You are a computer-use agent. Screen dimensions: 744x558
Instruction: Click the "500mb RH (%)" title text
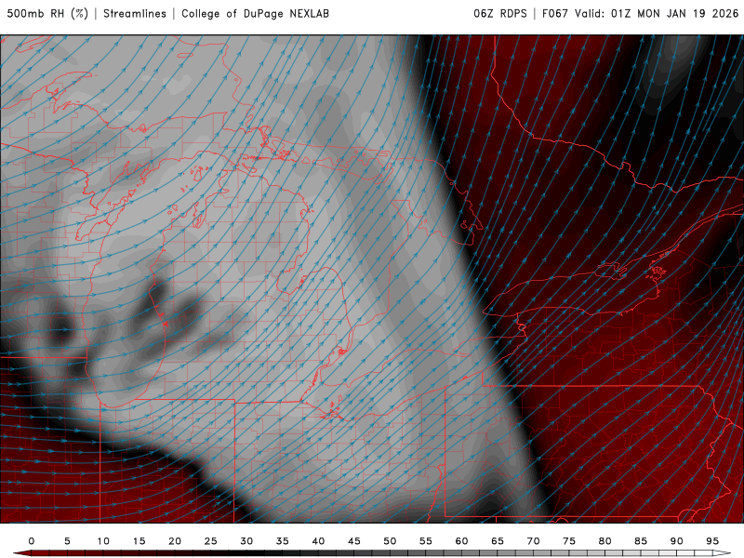point(47,13)
